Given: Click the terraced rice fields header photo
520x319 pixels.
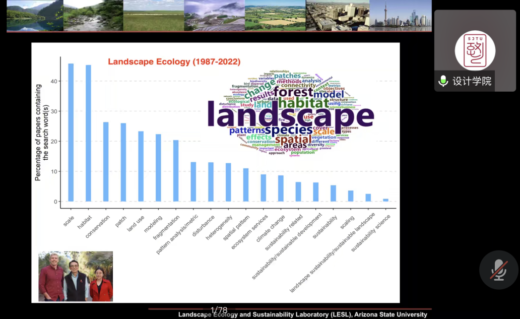Looking at the screenshot, I should (x=214, y=16).
